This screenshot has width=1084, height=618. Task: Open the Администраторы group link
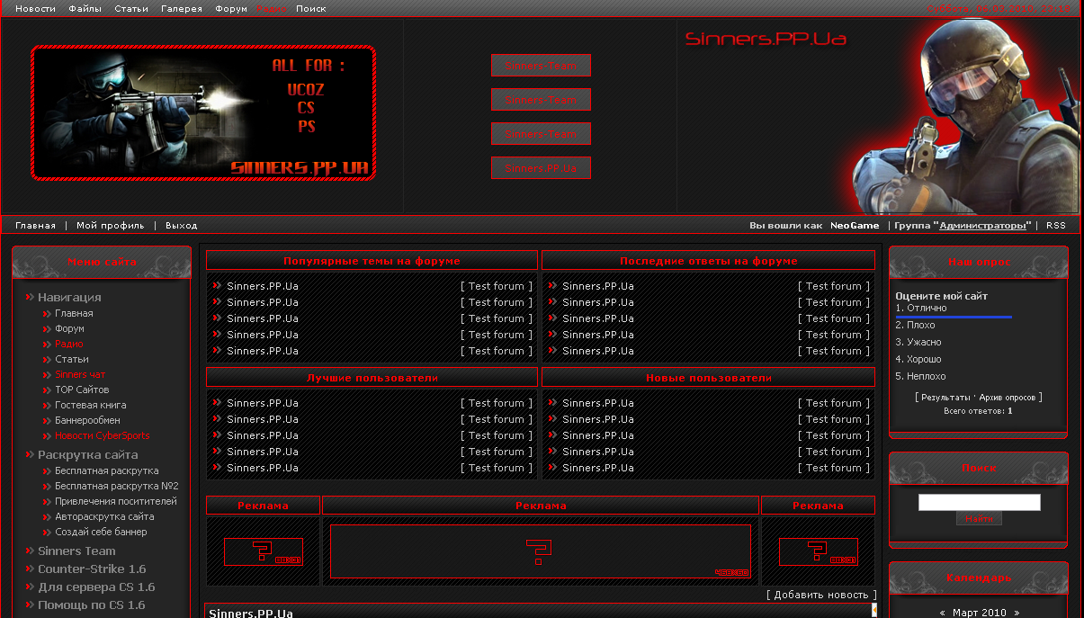coord(982,226)
